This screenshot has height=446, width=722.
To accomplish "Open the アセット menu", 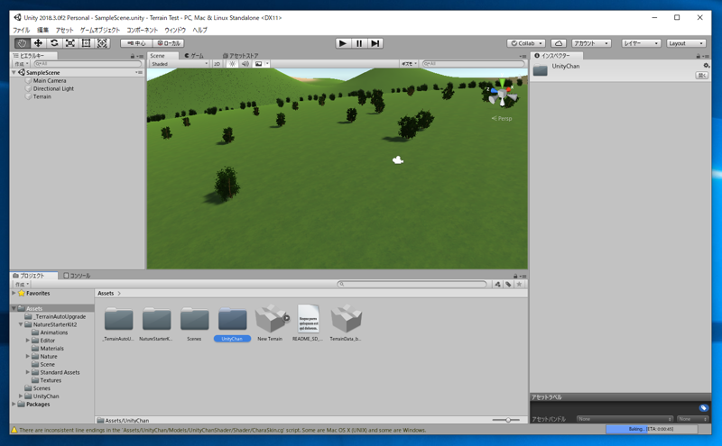I will (x=64, y=30).
